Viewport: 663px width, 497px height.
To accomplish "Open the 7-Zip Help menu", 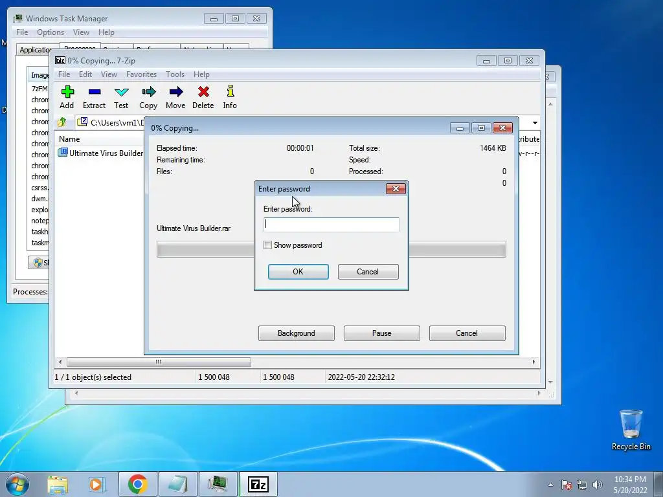I will [x=202, y=74].
